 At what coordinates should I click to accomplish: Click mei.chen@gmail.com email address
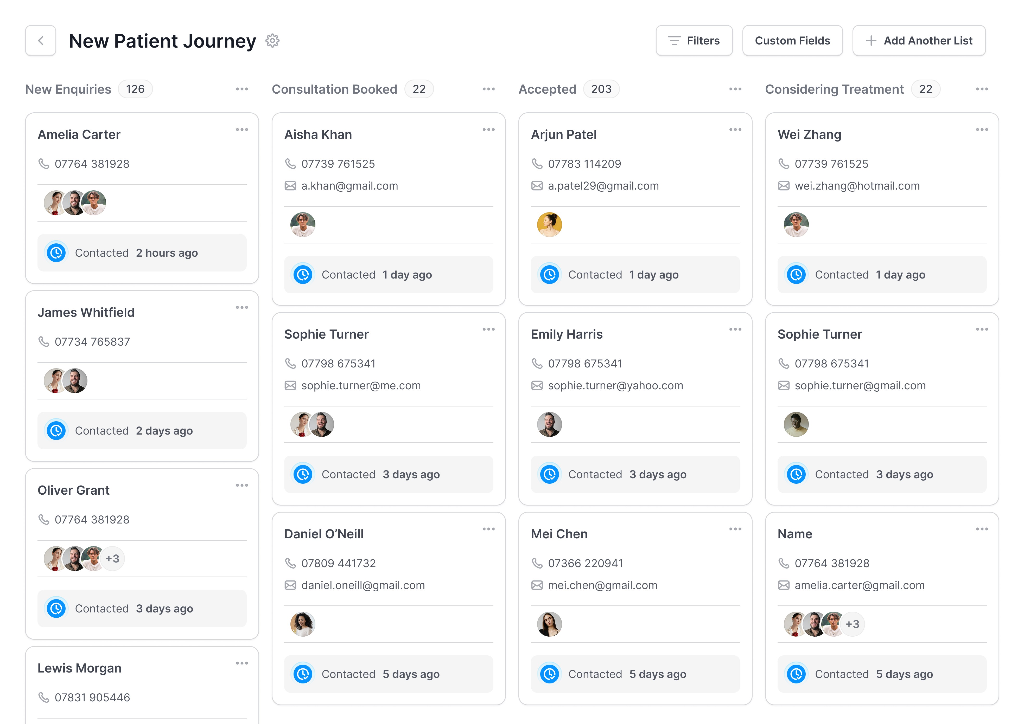coord(602,585)
